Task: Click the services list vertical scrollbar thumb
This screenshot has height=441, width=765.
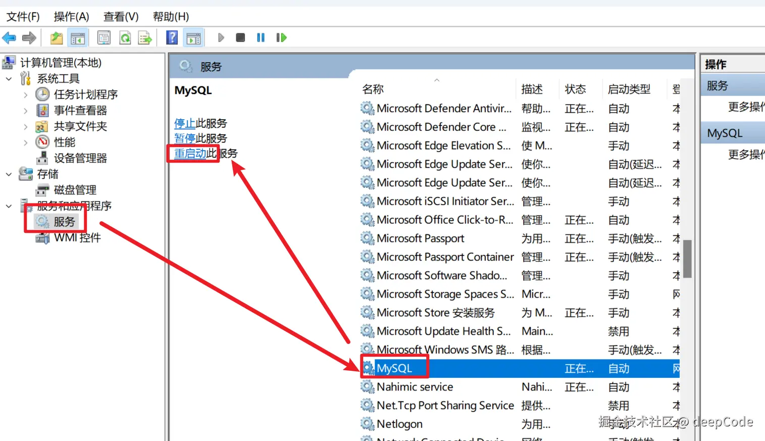Action: point(687,259)
